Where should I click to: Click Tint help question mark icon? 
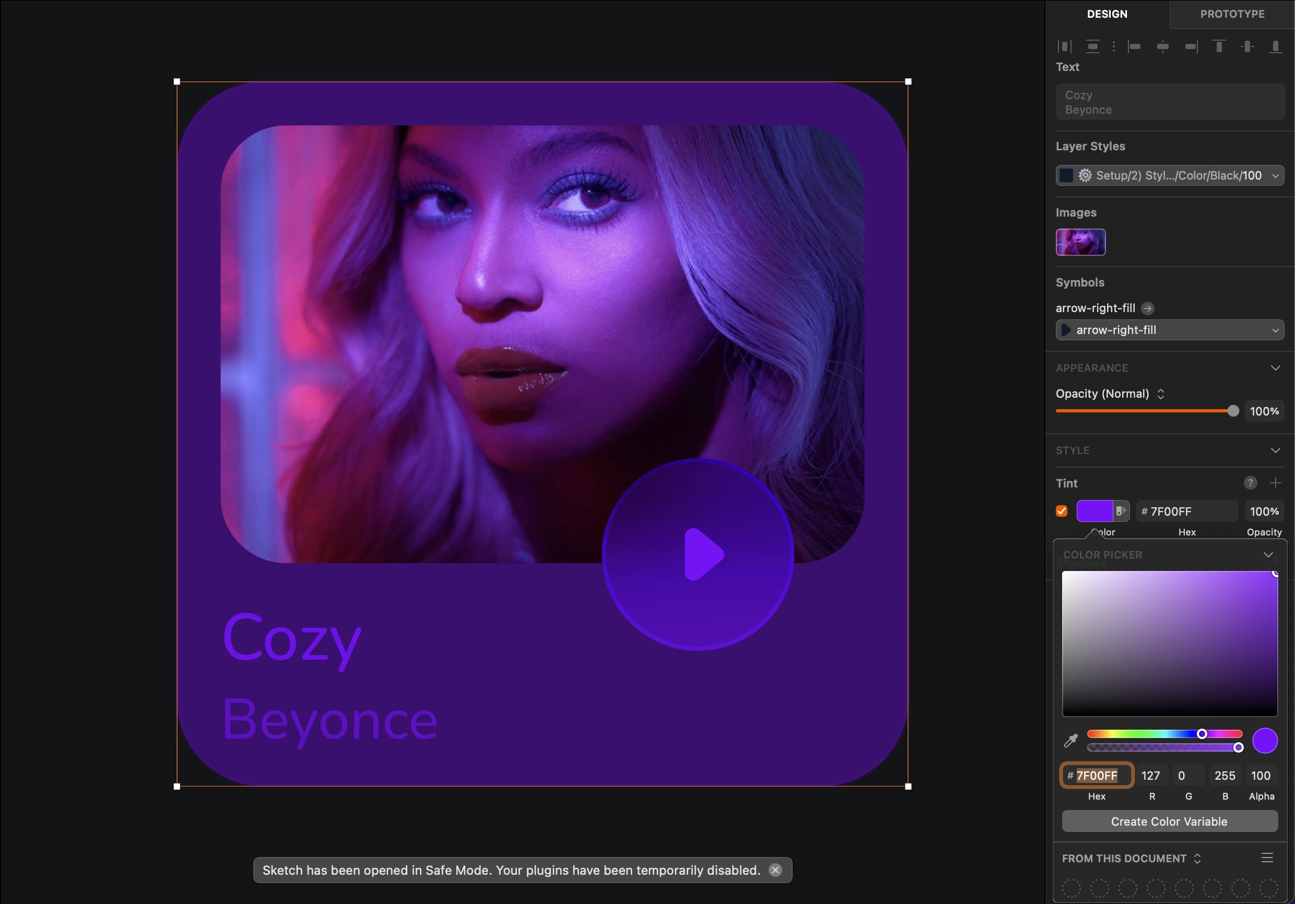point(1250,483)
